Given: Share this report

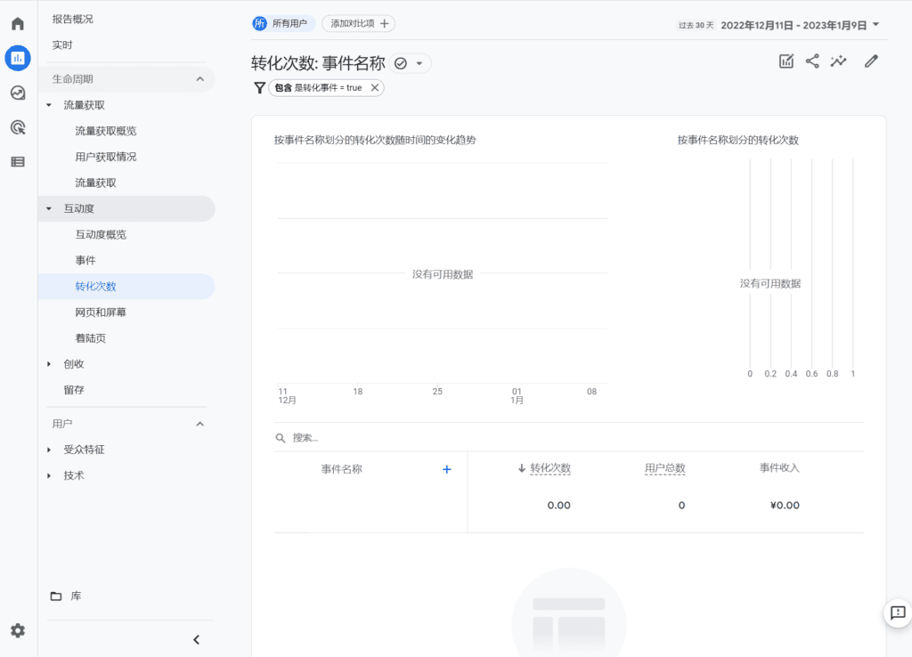Looking at the screenshot, I should pos(812,61).
